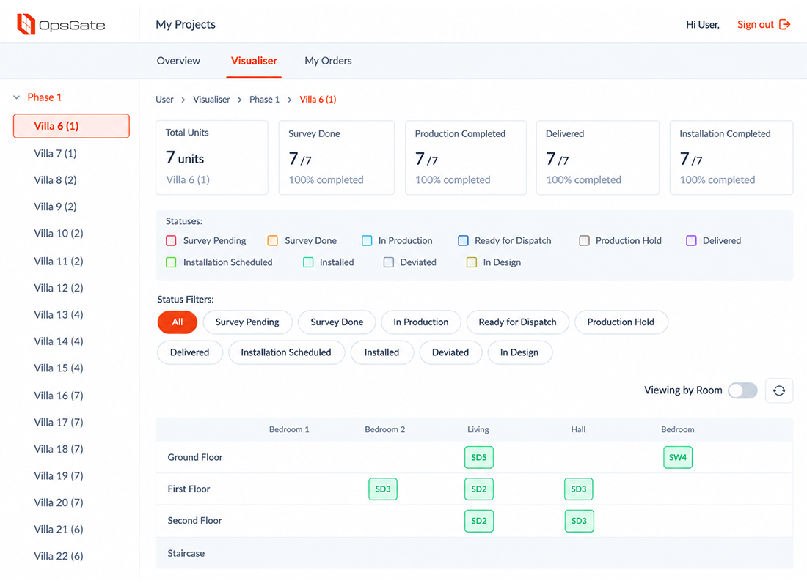The width and height of the screenshot is (807, 586).
Task: Click the sign out arrow icon
Action: [x=785, y=24]
